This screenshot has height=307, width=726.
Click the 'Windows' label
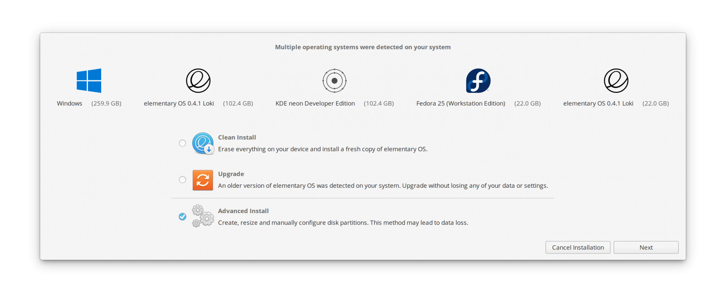69,103
